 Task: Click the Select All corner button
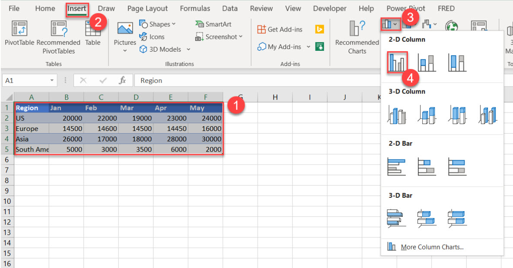[7, 97]
